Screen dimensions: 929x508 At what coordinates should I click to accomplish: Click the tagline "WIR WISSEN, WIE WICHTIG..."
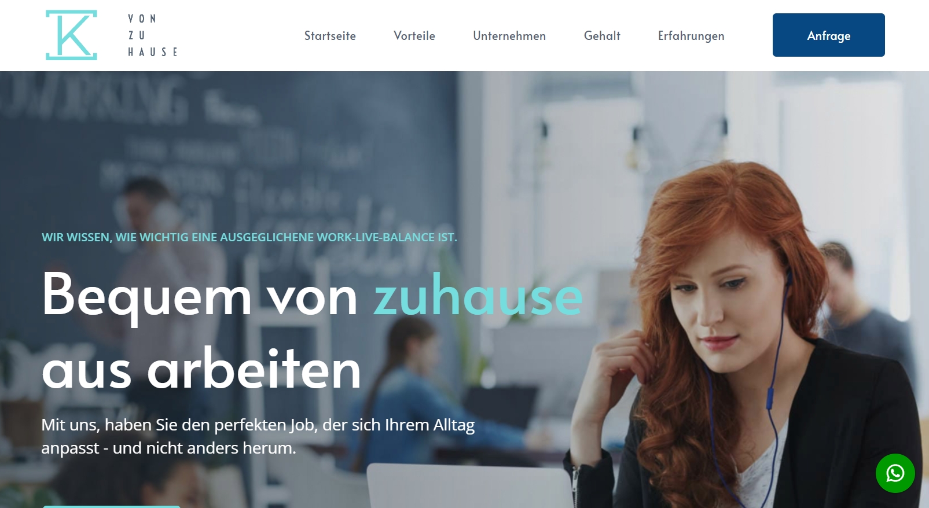click(249, 237)
